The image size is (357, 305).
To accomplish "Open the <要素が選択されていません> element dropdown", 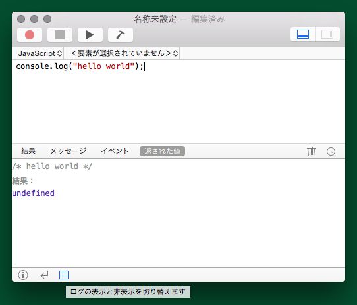I will [x=124, y=53].
